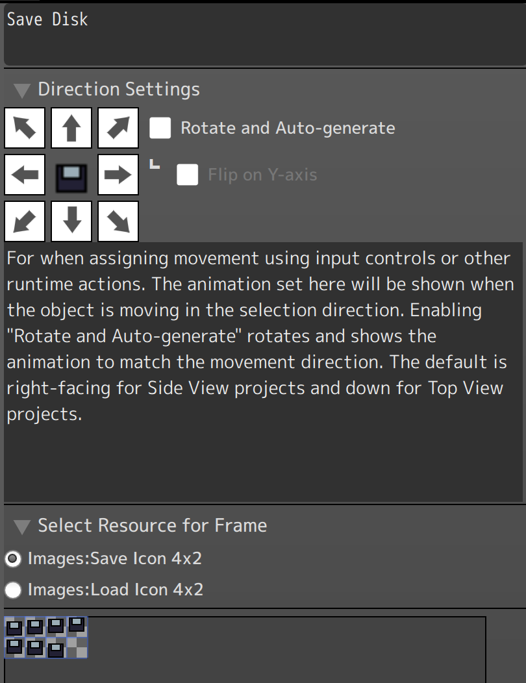526x683 pixels.
Task: Select the down-left direction arrow
Action: (x=25, y=221)
